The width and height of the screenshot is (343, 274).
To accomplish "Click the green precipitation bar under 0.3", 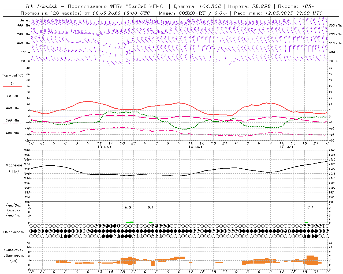I will tap(130, 222).
